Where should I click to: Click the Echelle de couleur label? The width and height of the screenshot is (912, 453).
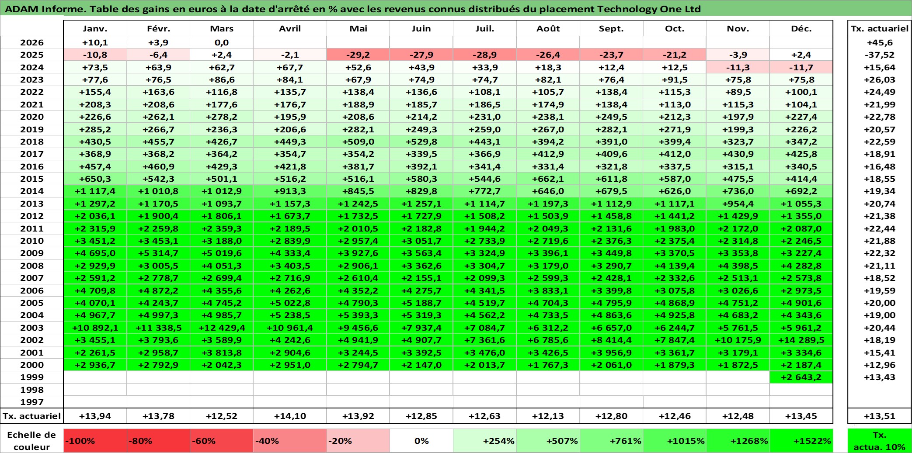pyautogui.click(x=32, y=441)
